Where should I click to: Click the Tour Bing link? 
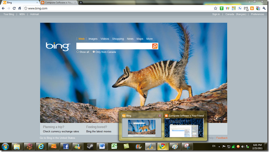[9, 14]
